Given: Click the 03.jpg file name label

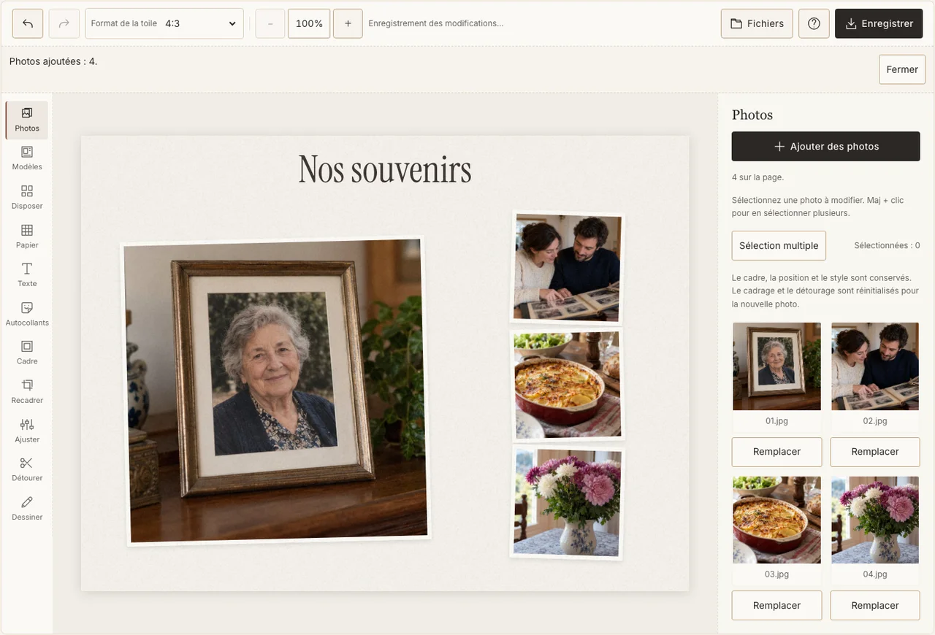Looking at the screenshot, I should point(776,574).
